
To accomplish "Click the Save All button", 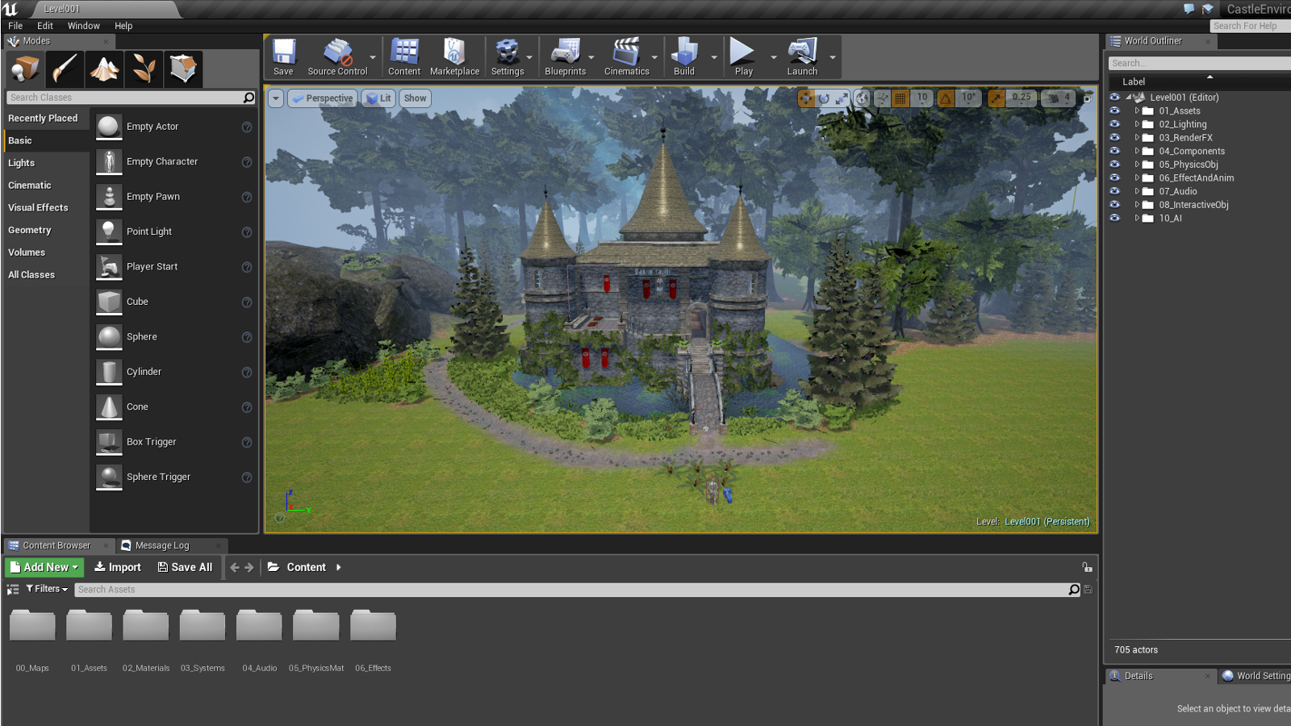I will 186,567.
